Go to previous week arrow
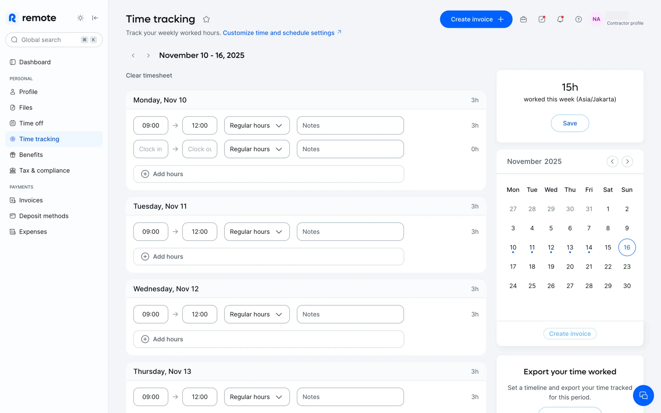 click(133, 55)
